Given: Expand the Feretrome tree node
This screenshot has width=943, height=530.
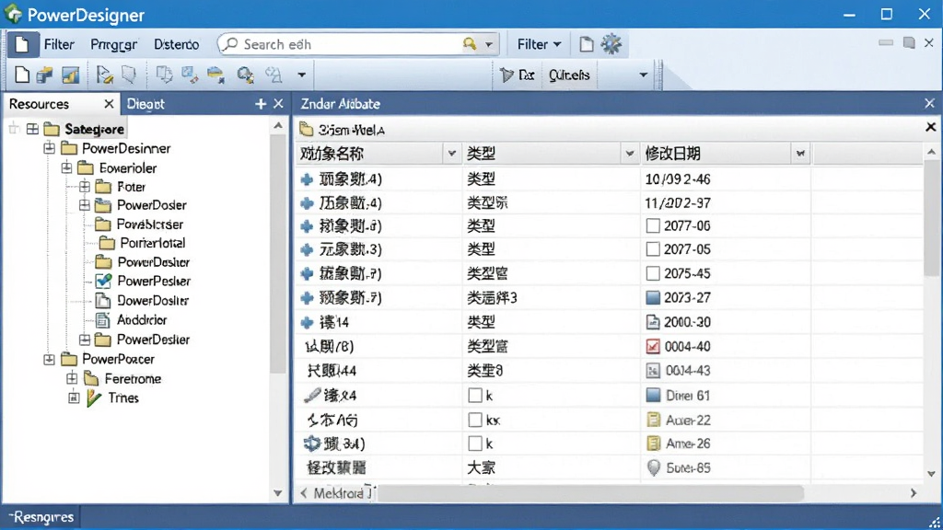Looking at the screenshot, I should click(72, 378).
